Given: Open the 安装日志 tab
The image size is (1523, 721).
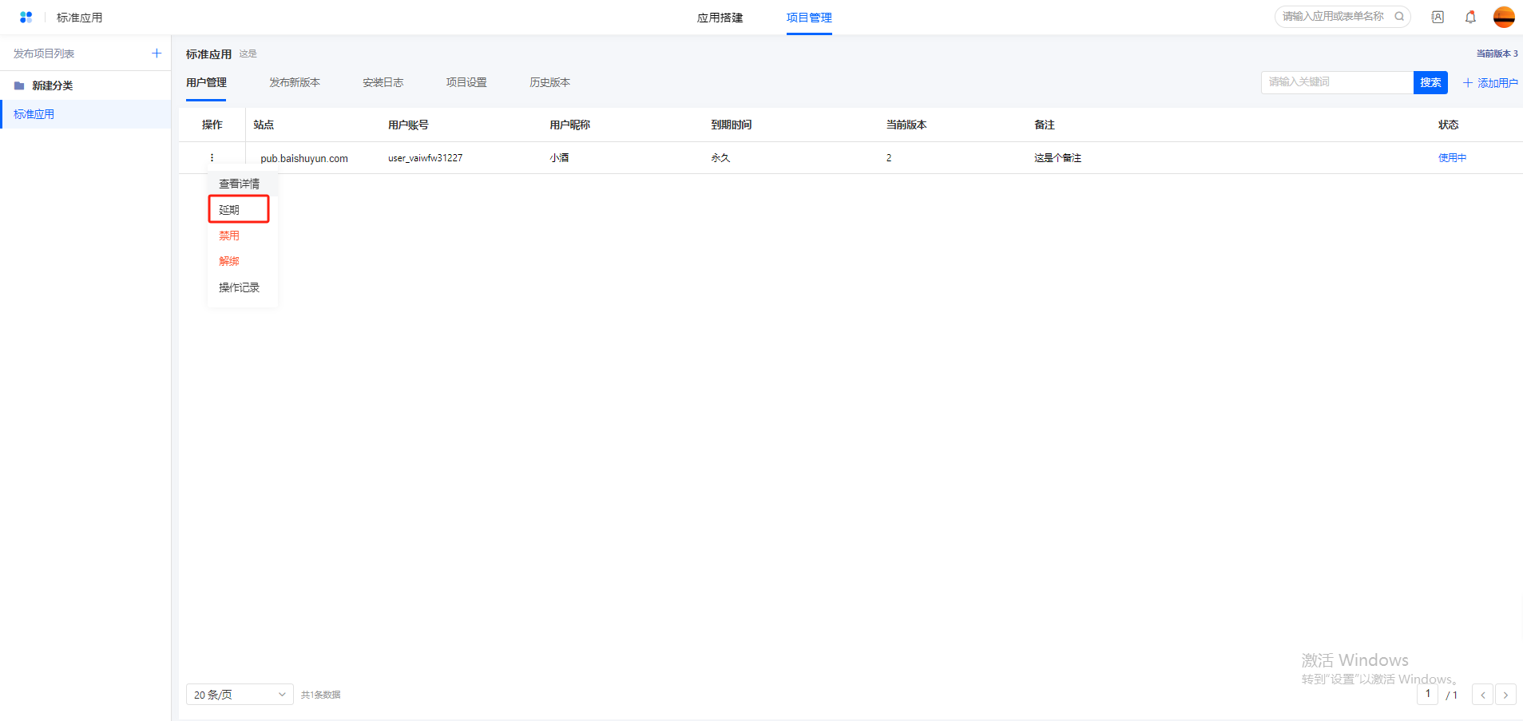Looking at the screenshot, I should [383, 83].
